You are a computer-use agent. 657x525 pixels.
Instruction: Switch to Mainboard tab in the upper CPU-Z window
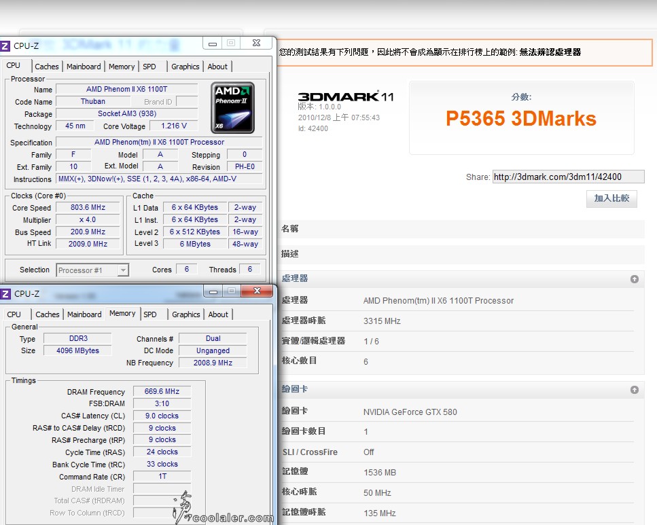84,67
